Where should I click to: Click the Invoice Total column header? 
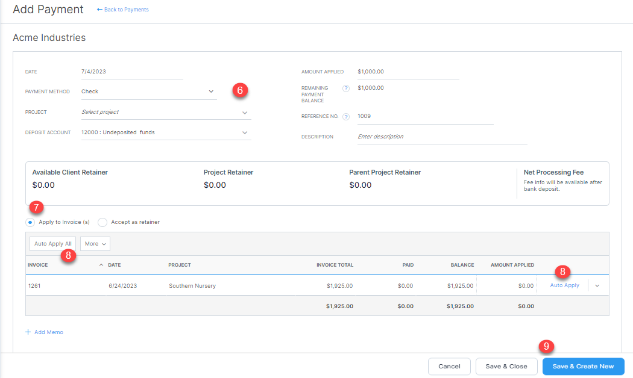point(335,265)
